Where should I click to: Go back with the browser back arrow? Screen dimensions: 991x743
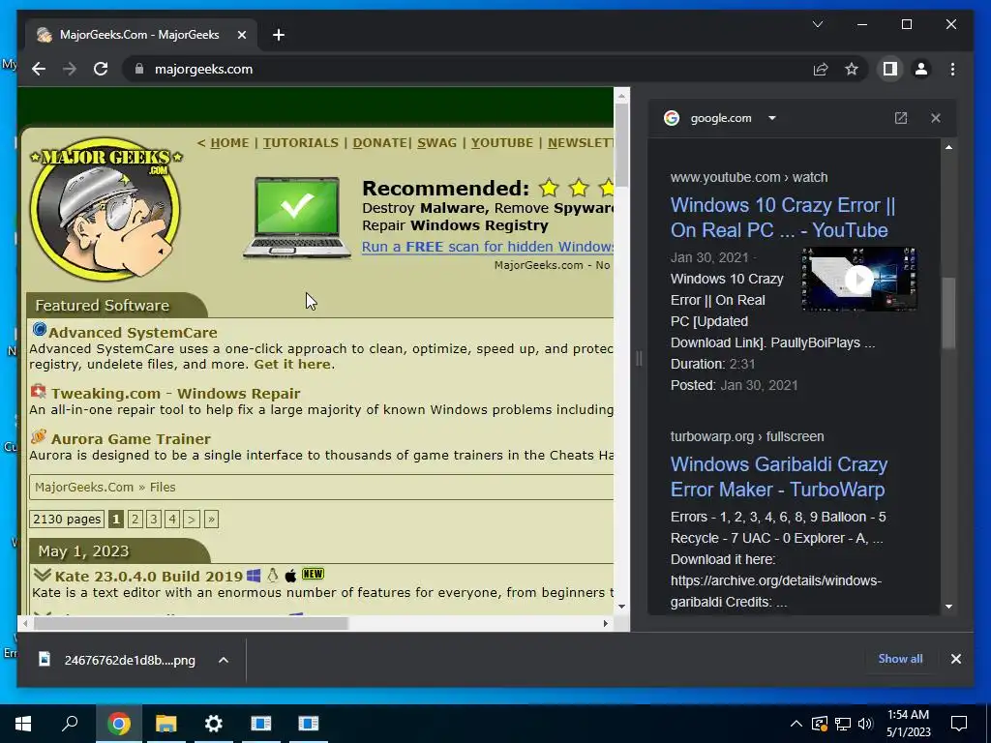tap(39, 69)
